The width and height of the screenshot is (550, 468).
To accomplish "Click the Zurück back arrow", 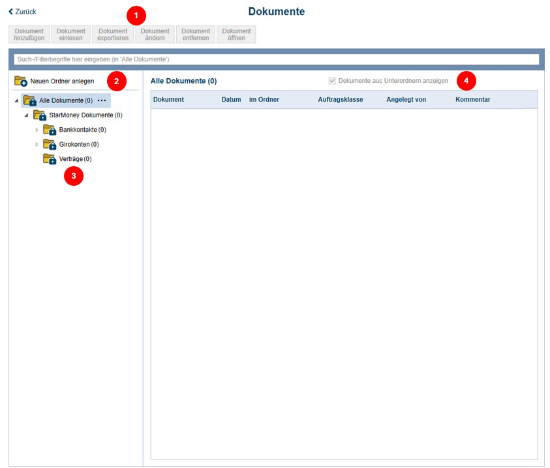I will pos(10,12).
